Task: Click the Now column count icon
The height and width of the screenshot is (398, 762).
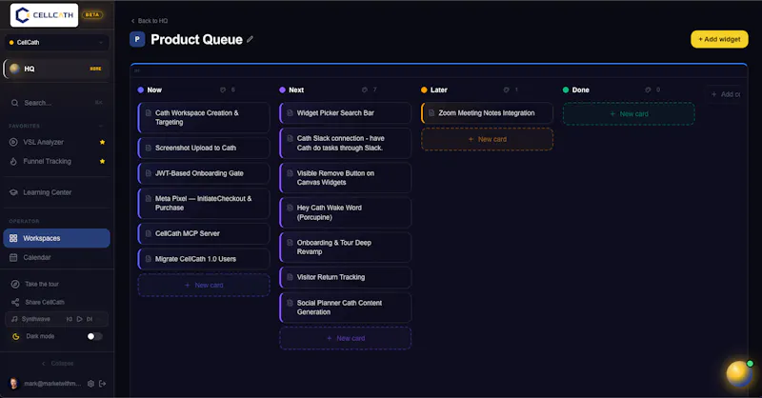Action: coord(223,90)
